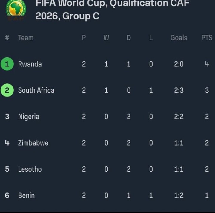
Task: Click the green rank 1 badge
Action: pos(7,64)
